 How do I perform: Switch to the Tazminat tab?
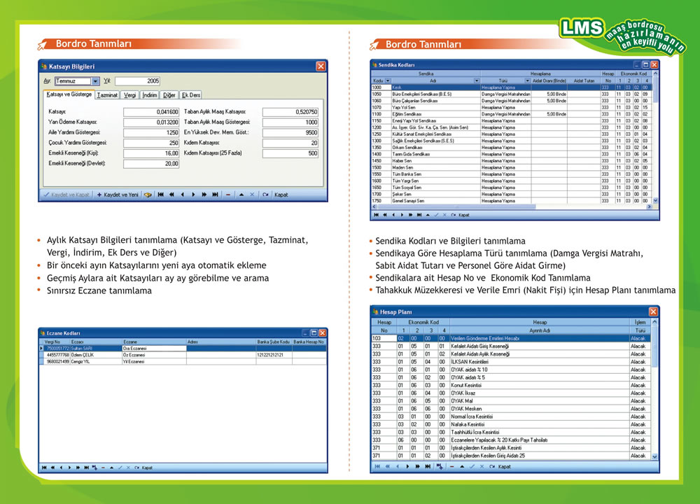(107, 95)
